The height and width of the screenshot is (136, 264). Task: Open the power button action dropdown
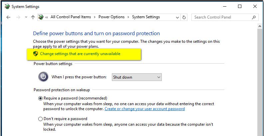pos(137,77)
